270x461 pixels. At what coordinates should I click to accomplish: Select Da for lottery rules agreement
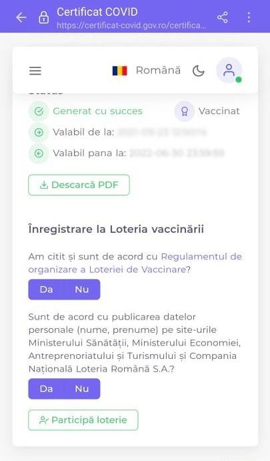[x=46, y=290]
